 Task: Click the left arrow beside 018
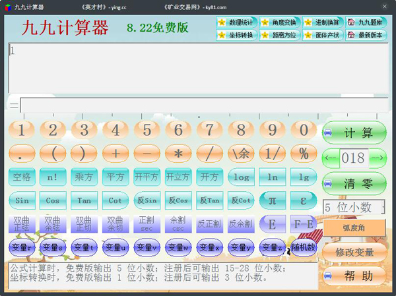(331, 158)
